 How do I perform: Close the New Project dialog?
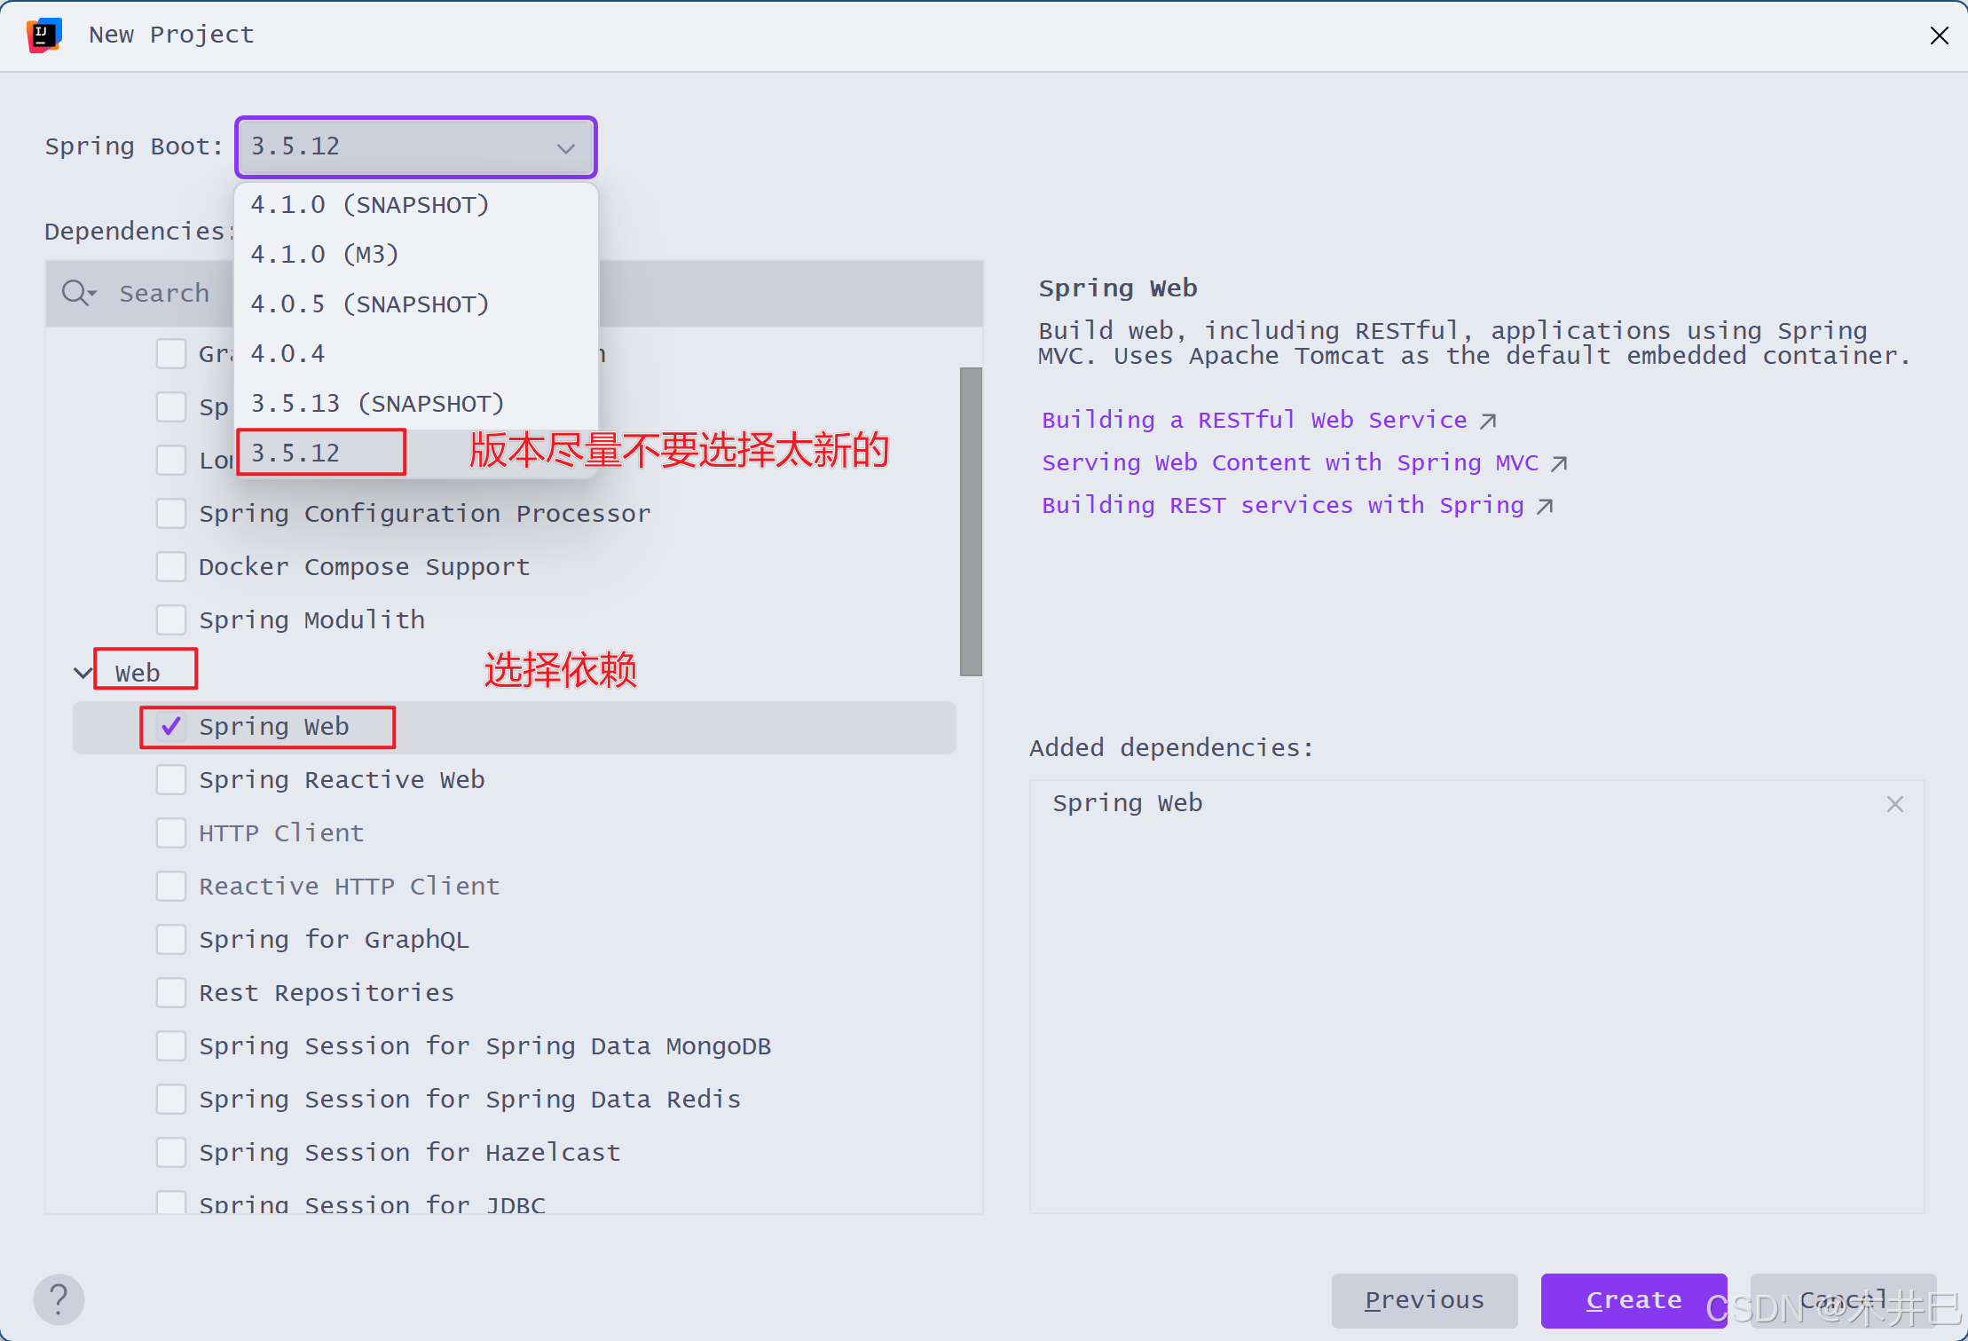click(x=1939, y=35)
